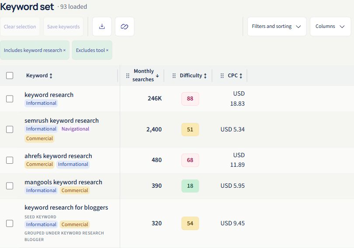Open semrush keyword research link
This screenshot has width=354, height=248.
62,121
